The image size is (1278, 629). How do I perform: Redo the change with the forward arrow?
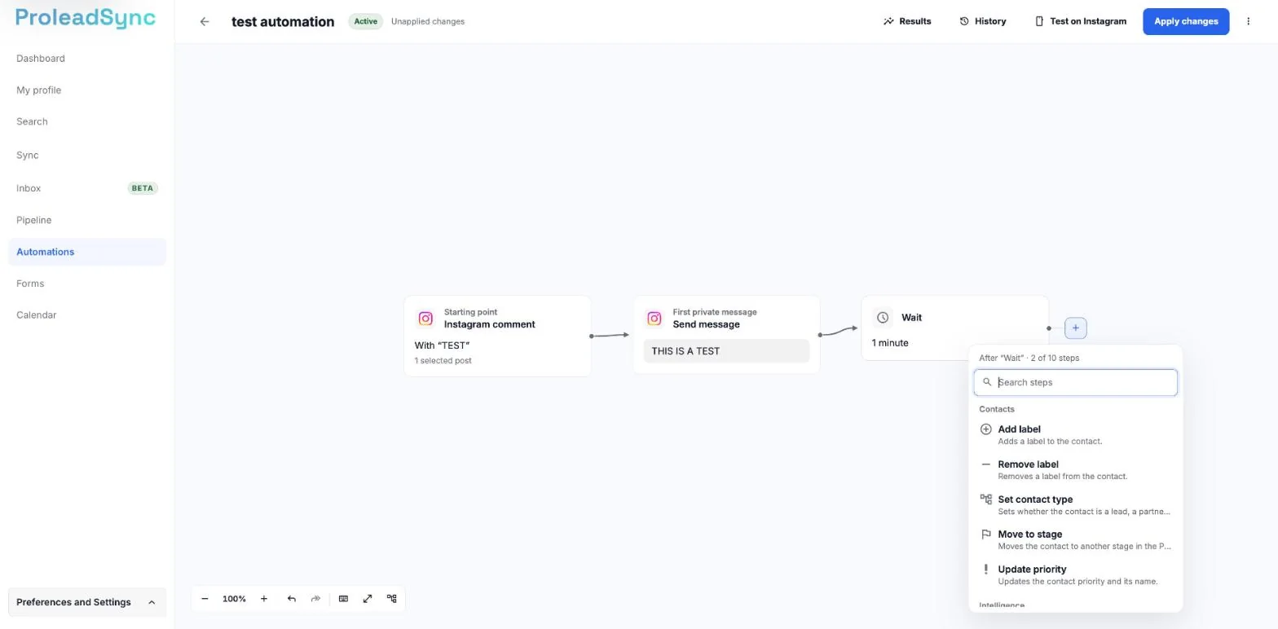pyautogui.click(x=315, y=599)
